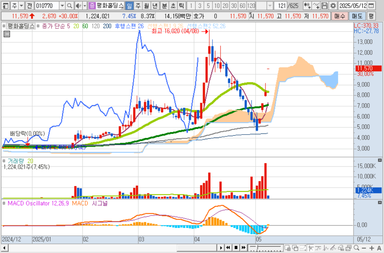Image resolution: width=384 pixels, height=253 pixels.
Task: Click the split window grid icon
Action: [x=288, y=248]
